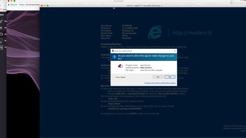The height and width of the screenshot is (138, 246).
Task: Click the http://modern.IE text on desktop
Action: [x=192, y=33]
